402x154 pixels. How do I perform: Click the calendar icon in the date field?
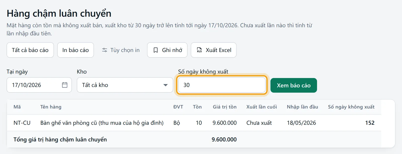[x=65, y=85]
